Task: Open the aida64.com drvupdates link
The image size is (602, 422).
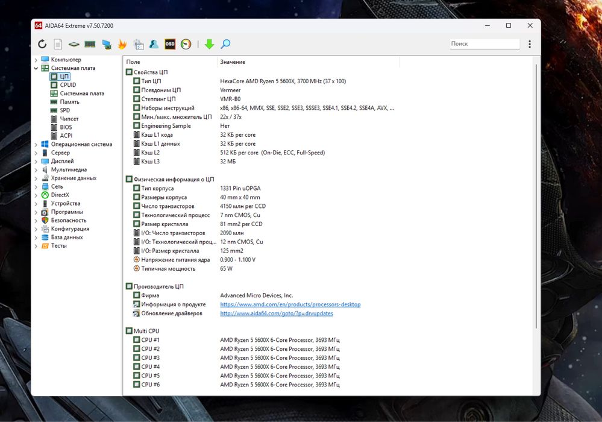Action: click(x=277, y=313)
